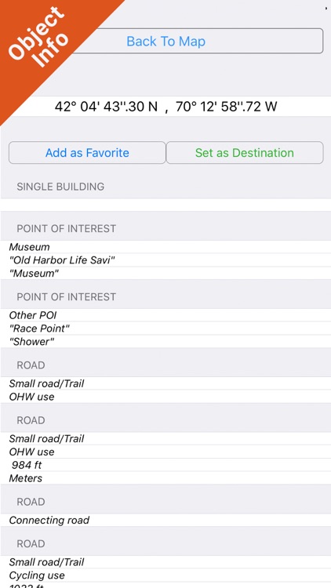
Task: Select the first Small road/Trail row
Action: [165, 383]
